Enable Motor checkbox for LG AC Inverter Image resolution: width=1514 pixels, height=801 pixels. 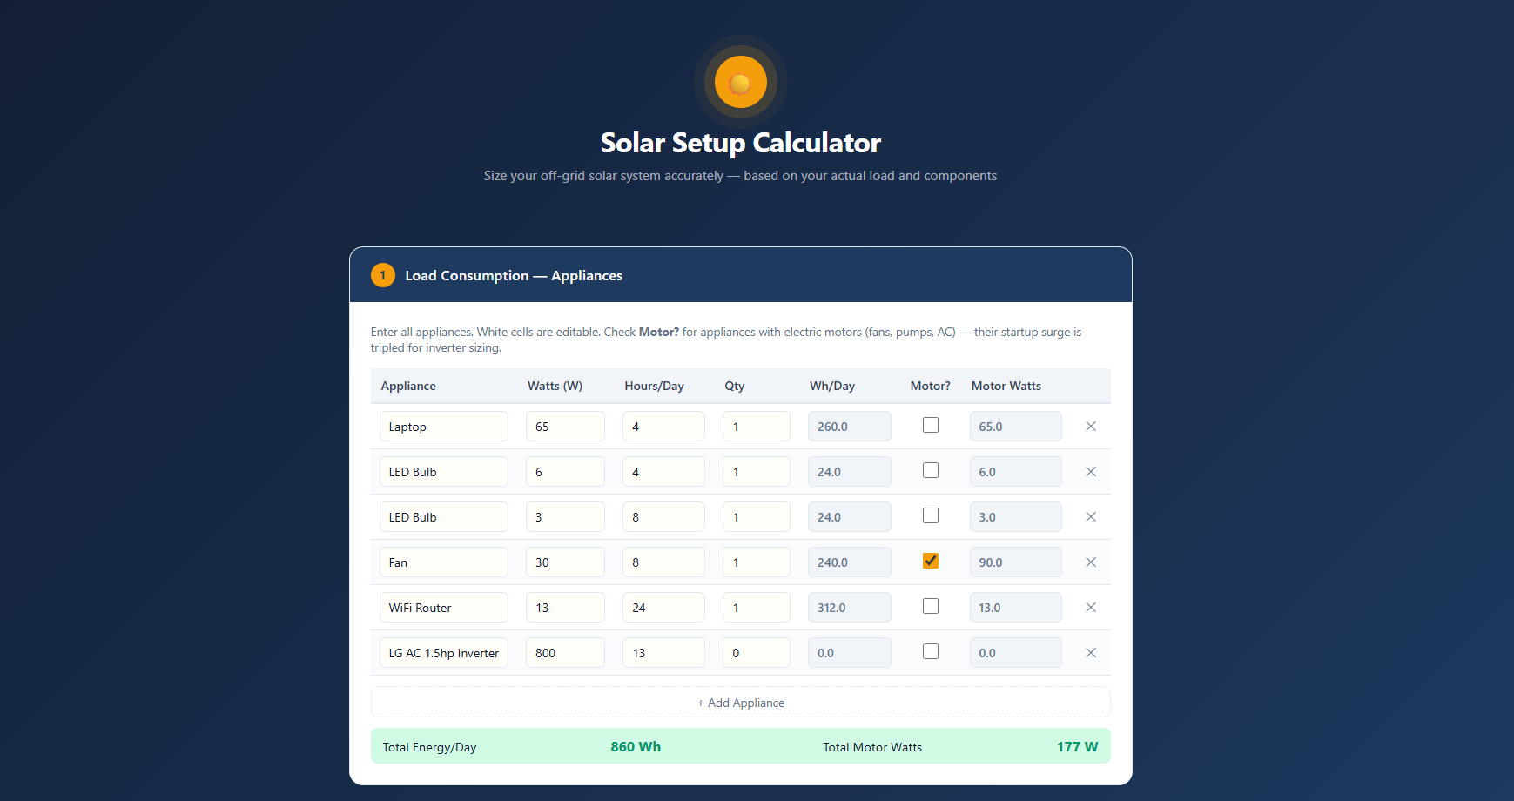(x=931, y=651)
